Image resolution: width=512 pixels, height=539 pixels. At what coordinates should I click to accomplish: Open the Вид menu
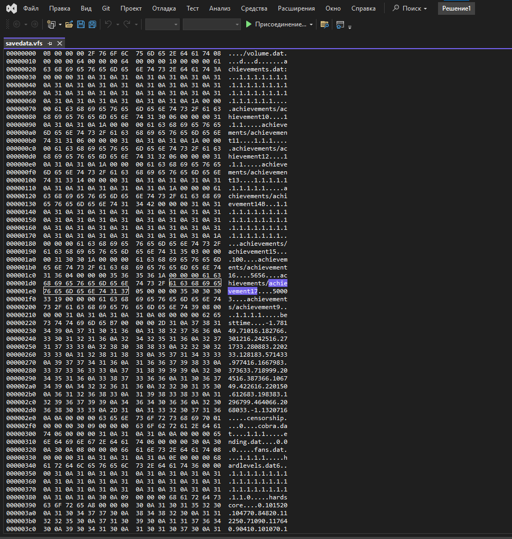[86, 8]
